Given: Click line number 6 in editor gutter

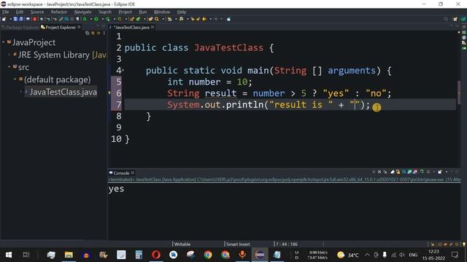Looking at the screenshot, I should coord(118,93).
